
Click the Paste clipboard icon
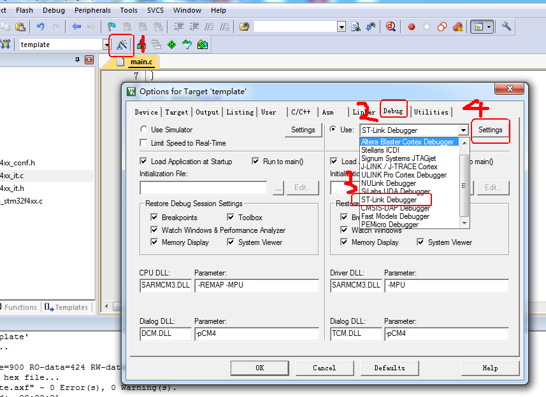[20, 27]
